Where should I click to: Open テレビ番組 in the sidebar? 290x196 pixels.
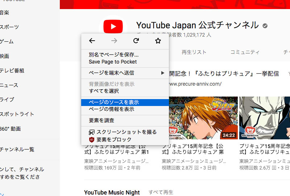click(12, 70)
